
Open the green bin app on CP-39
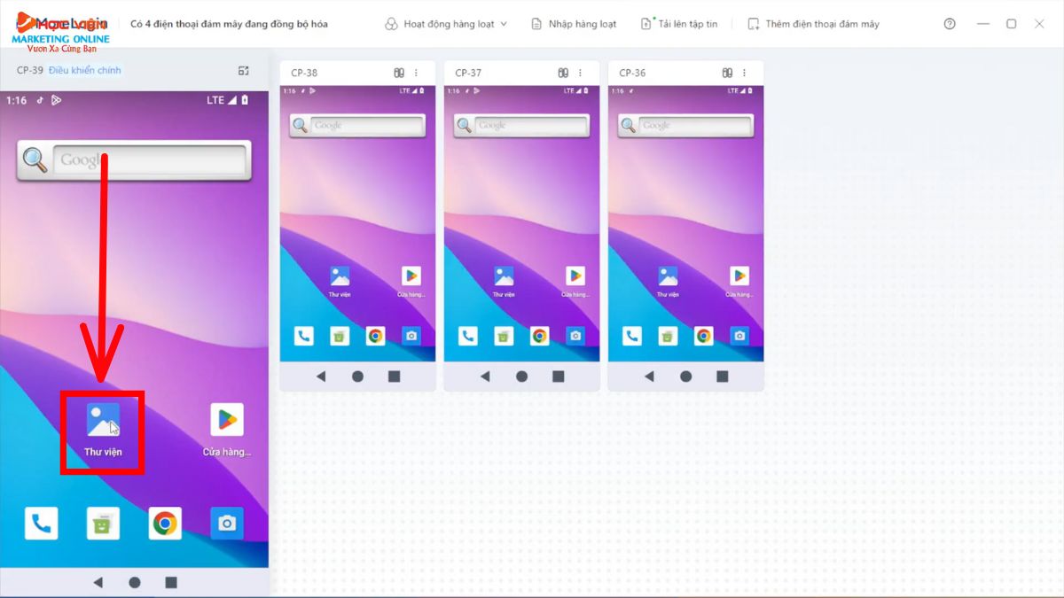click(103, 524)
